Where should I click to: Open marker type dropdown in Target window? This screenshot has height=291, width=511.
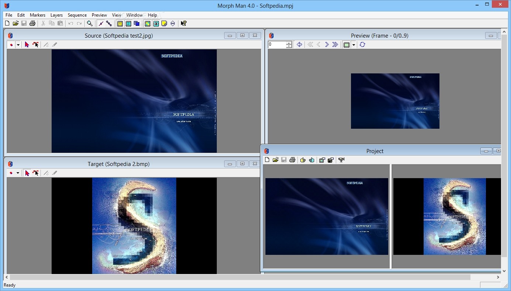(18, 173)
